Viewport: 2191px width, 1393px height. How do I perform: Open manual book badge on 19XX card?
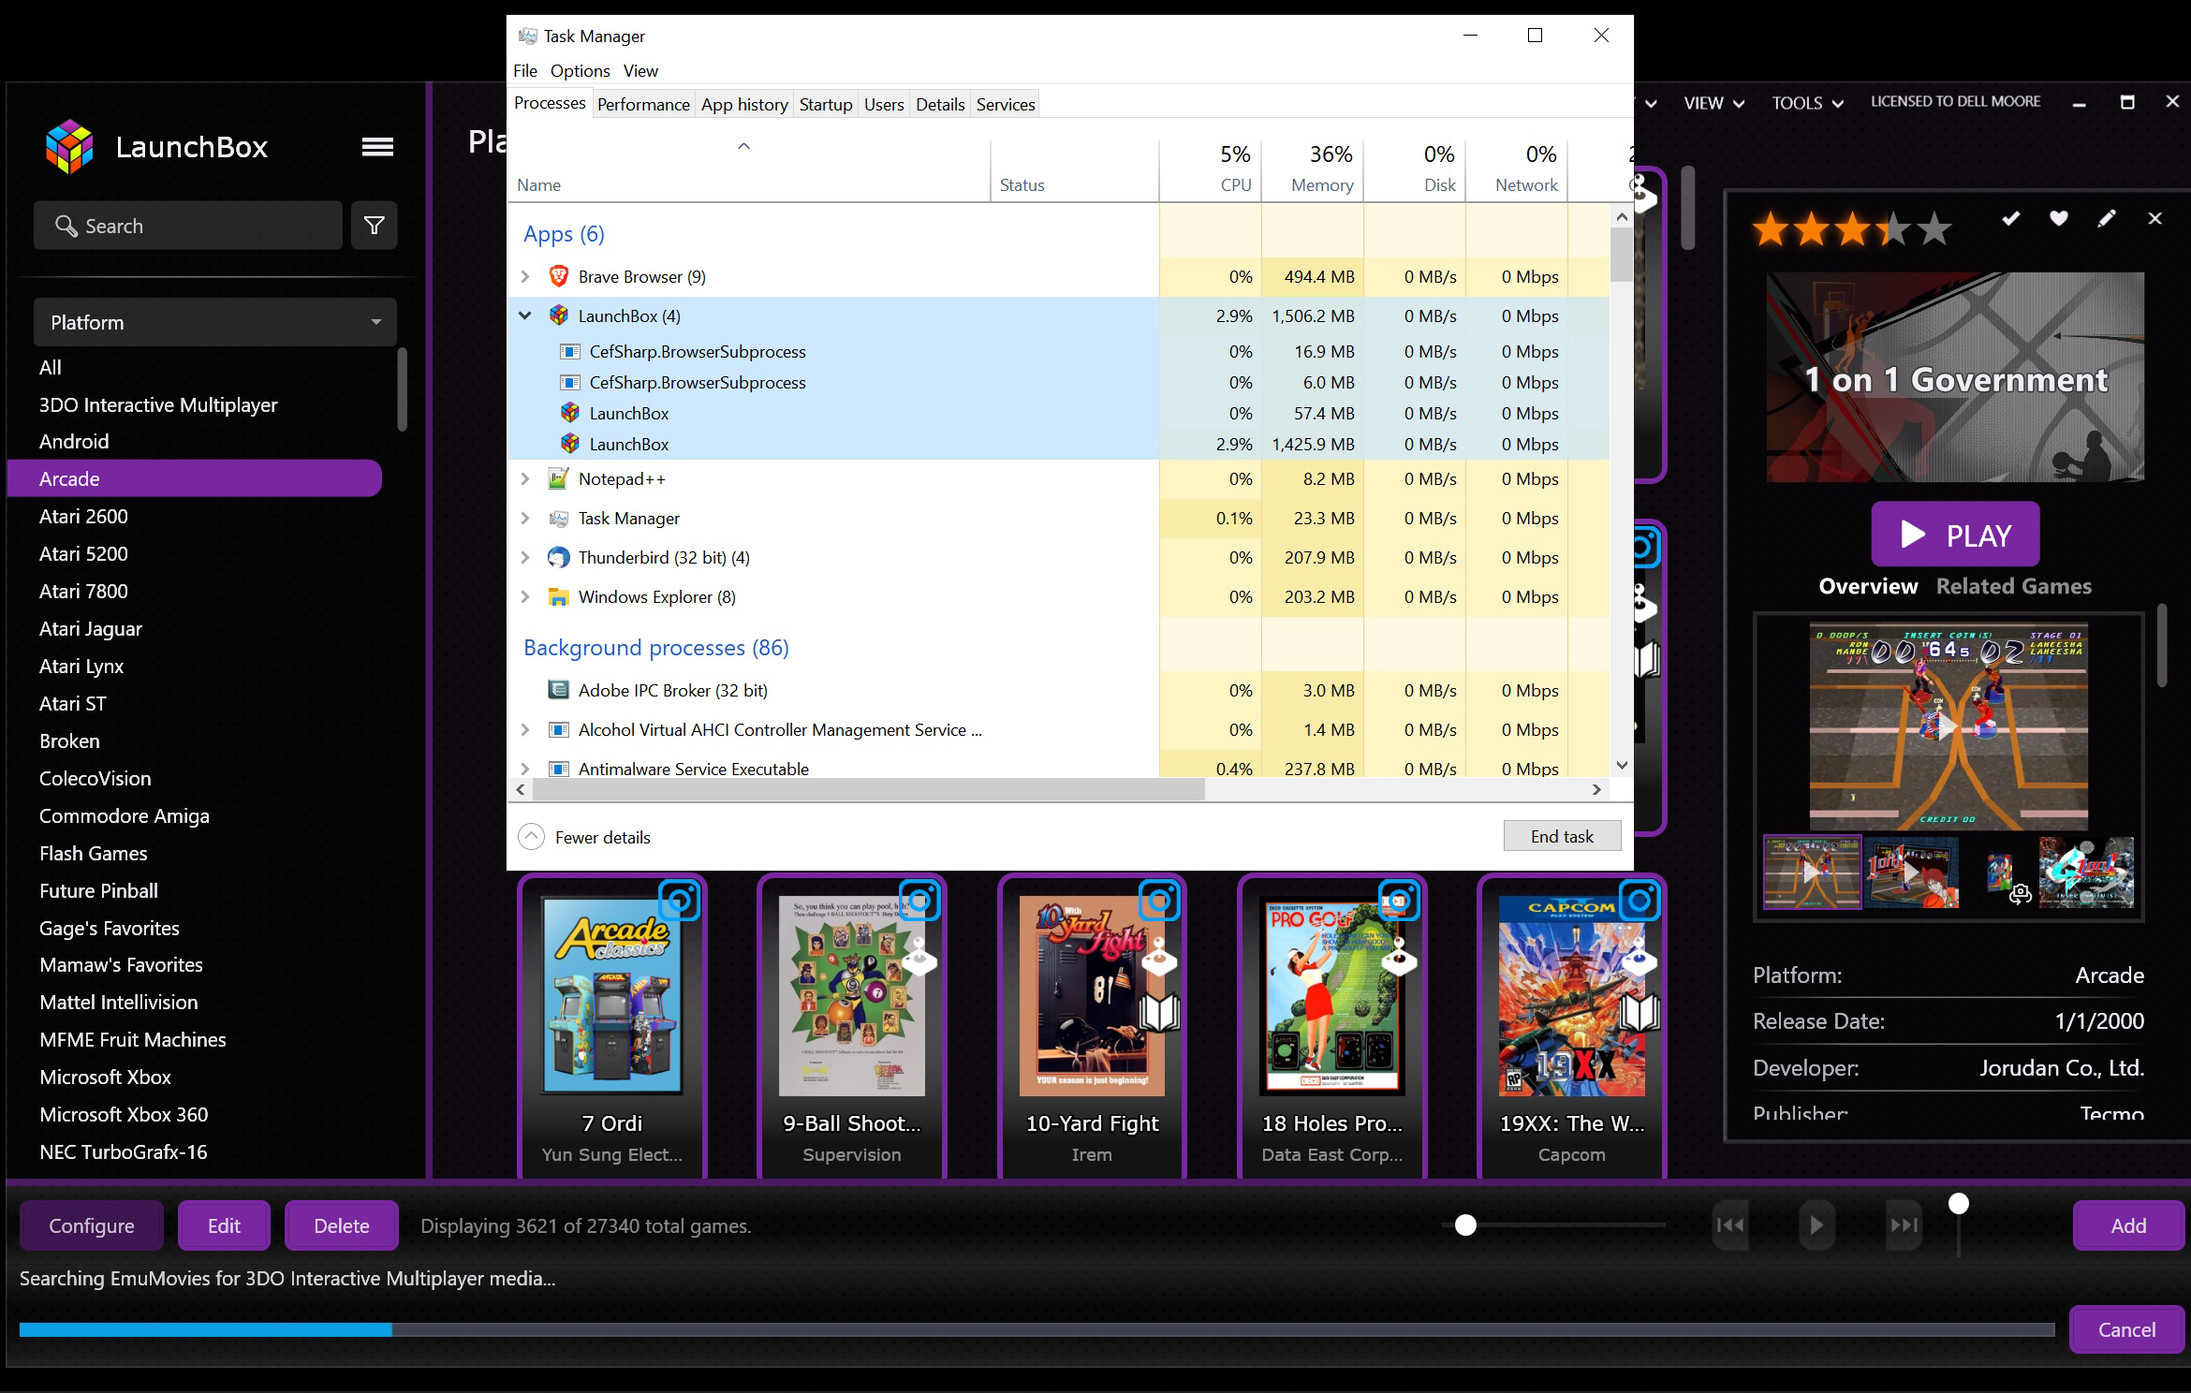tap(1640, 1012)
